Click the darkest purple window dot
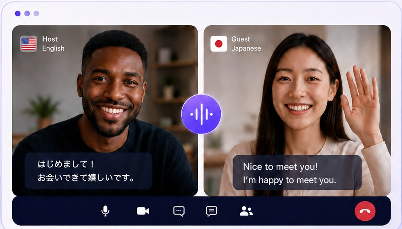The image size is (402, 229). [18, 13]
